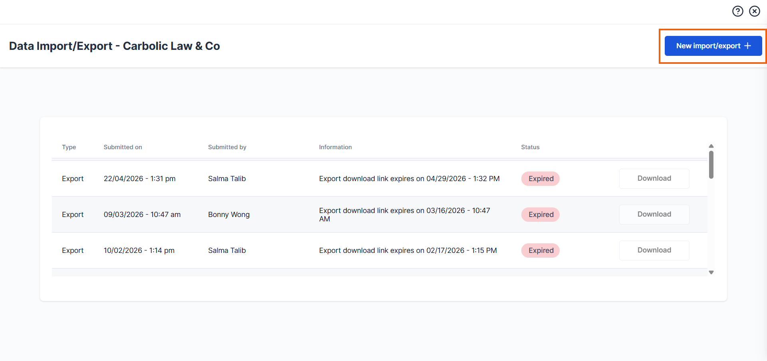
Task: Click Export type in the 10/02/2026 row
Action: tap(73, 251)
